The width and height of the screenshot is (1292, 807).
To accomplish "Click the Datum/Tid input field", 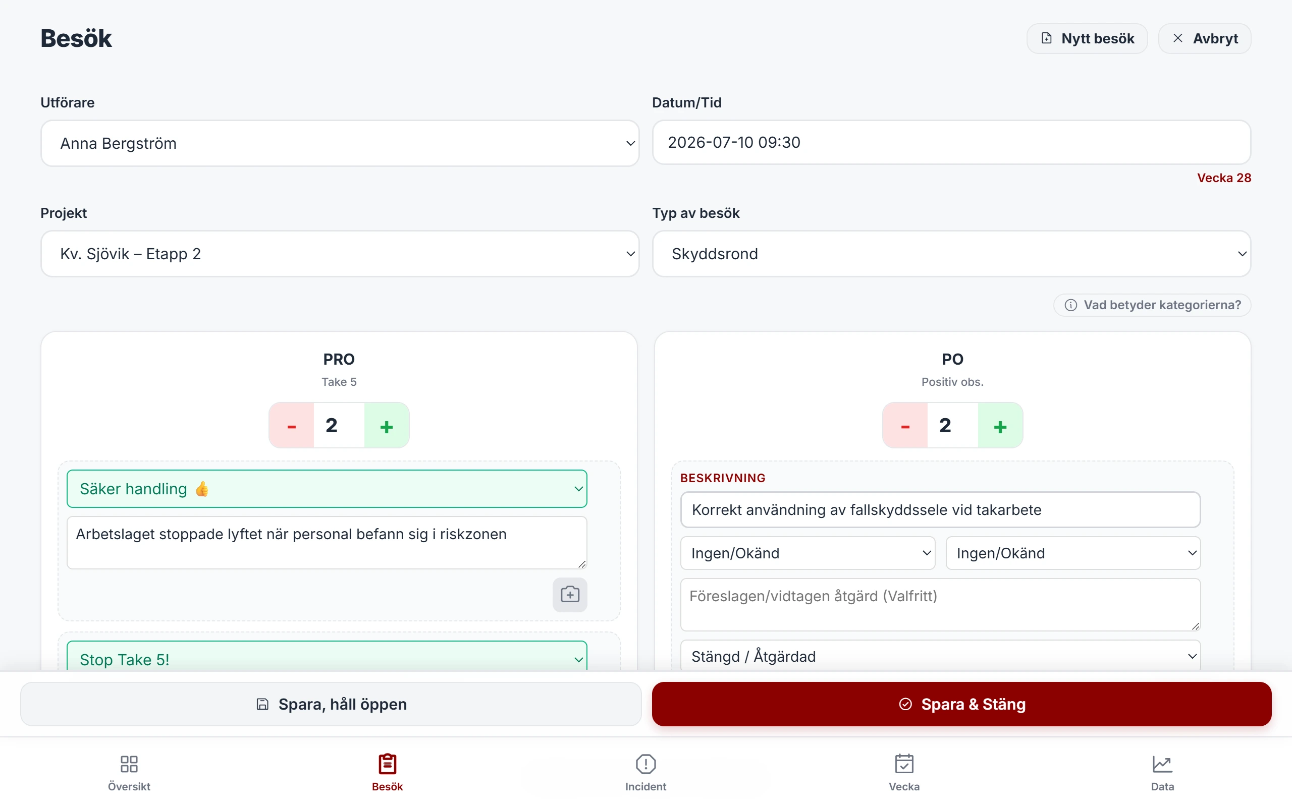I will coord(951,143).
